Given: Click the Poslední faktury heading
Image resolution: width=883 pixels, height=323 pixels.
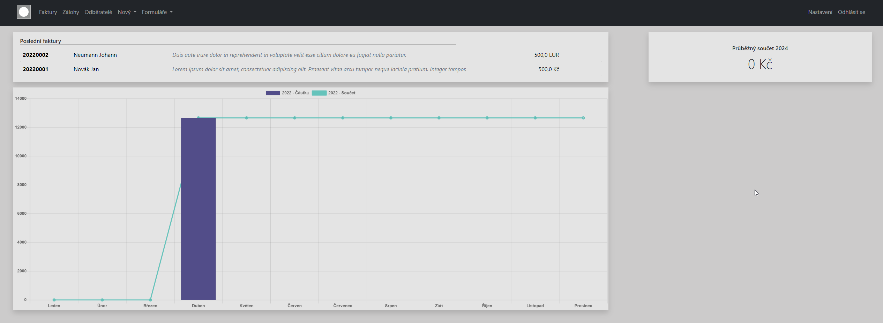Looking at the screenshot, I should [40, 41].
